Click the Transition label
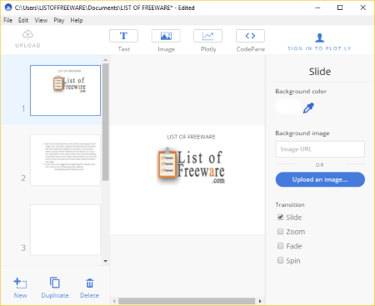 point(290,205)
